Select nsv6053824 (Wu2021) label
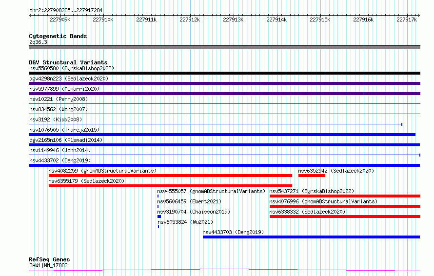Image resolution: width=434 pixels, height=276 pixels. pos(185,222)
